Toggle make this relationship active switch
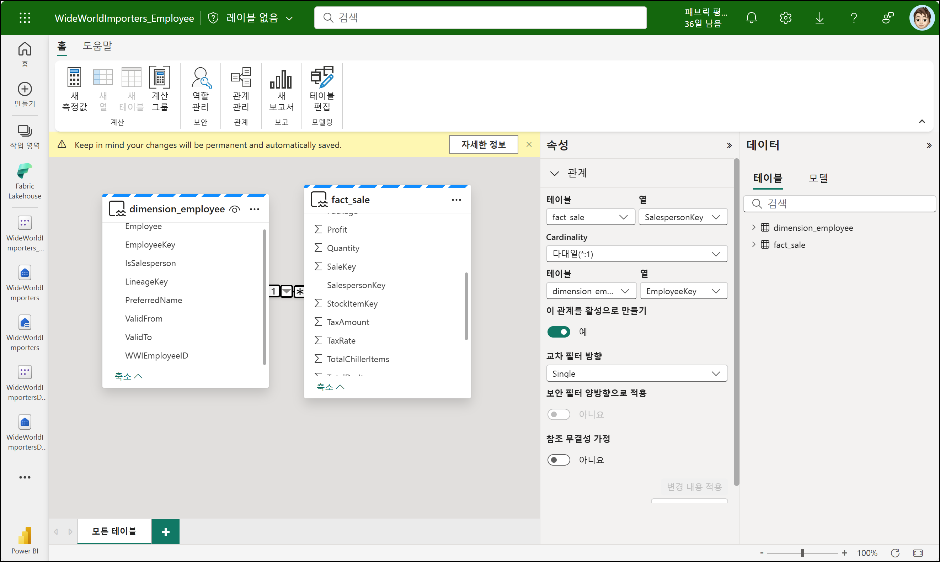Image resolution: width=940 pixels, height=562 pixels. [x=559, y=332]
